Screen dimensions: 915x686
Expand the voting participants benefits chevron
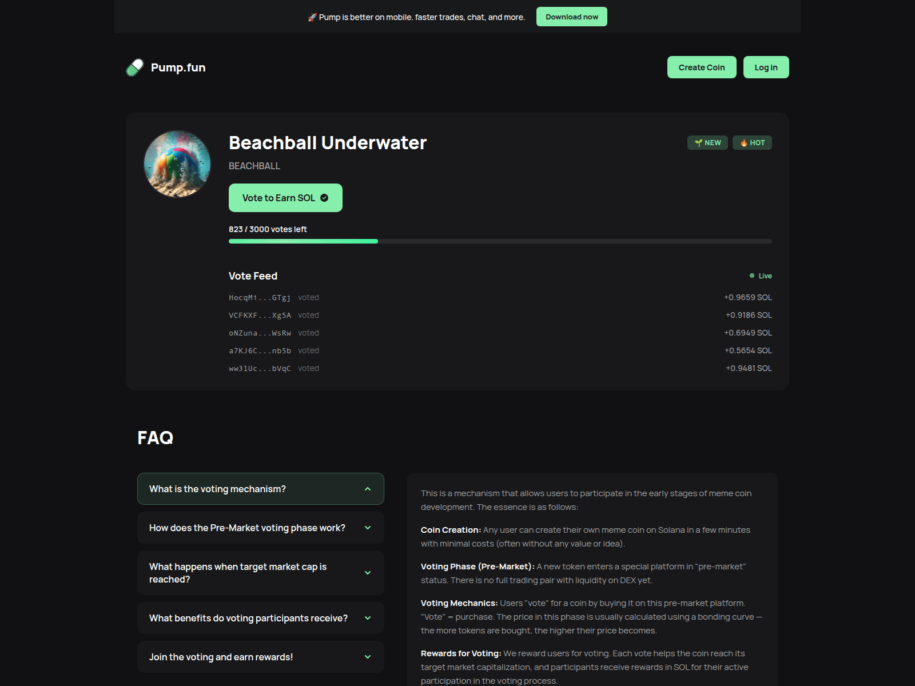pos(368,618)
